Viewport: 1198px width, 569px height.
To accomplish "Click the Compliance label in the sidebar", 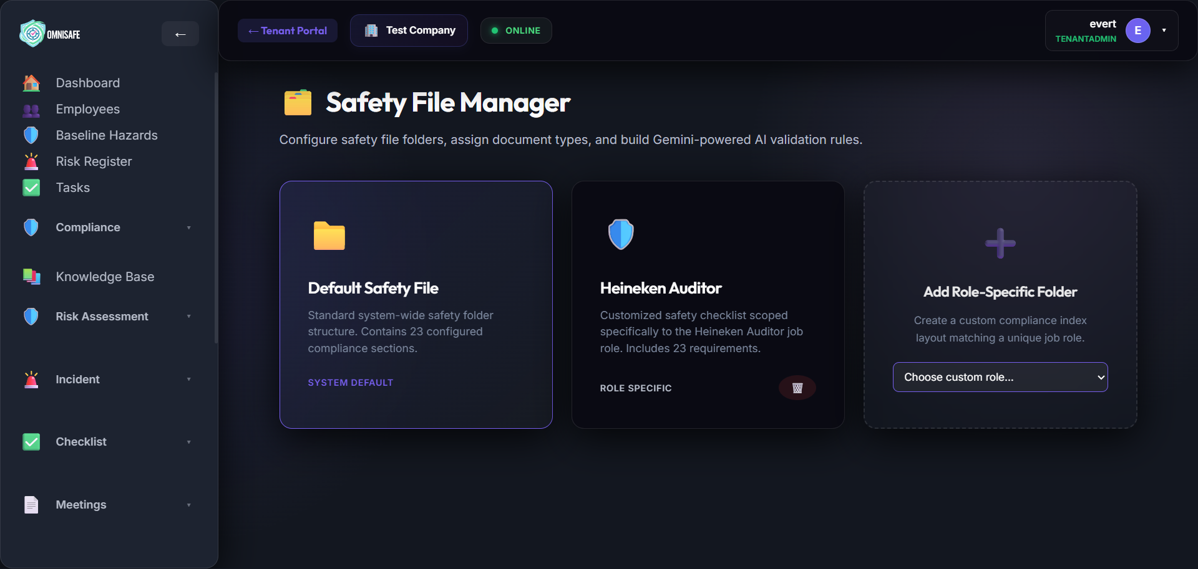I will pos(88,227).
